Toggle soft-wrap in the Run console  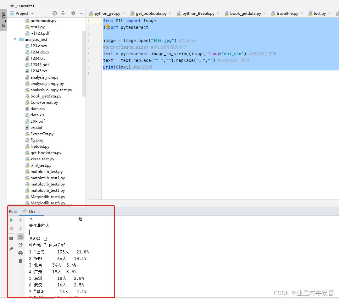tap(20, 236)
